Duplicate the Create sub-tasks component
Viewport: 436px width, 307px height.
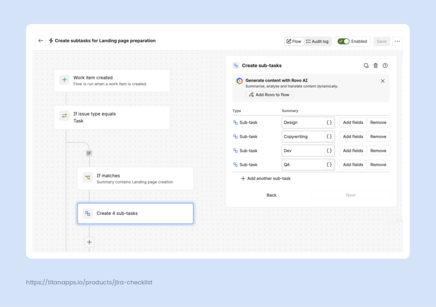[366, 66]
